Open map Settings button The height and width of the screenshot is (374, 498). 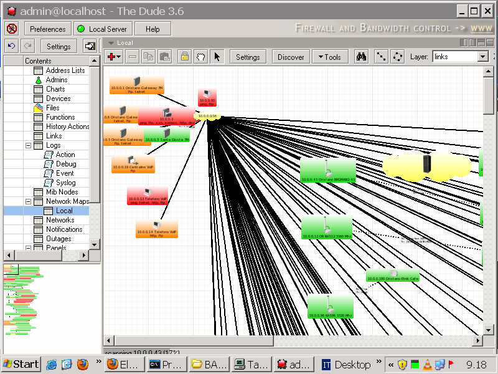tap(248, 57)
